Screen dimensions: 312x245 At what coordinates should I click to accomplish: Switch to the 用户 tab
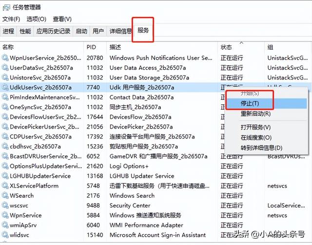click(98, 31)
